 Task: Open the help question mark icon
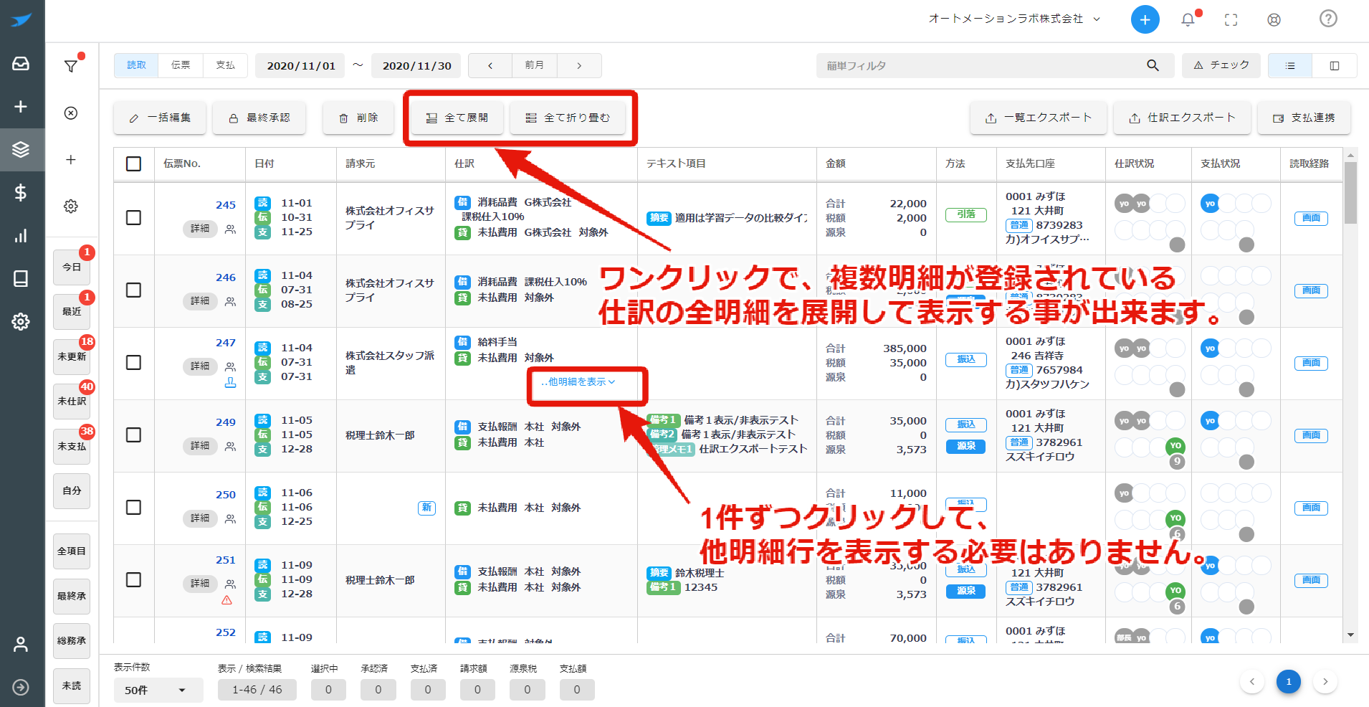pyautogui.click(x=1328, y=19)
